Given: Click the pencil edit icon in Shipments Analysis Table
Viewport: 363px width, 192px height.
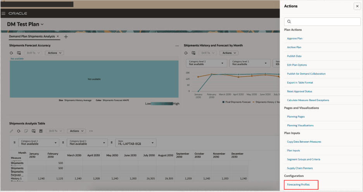Looking at the screenshot, I should (x=11, y=131).
